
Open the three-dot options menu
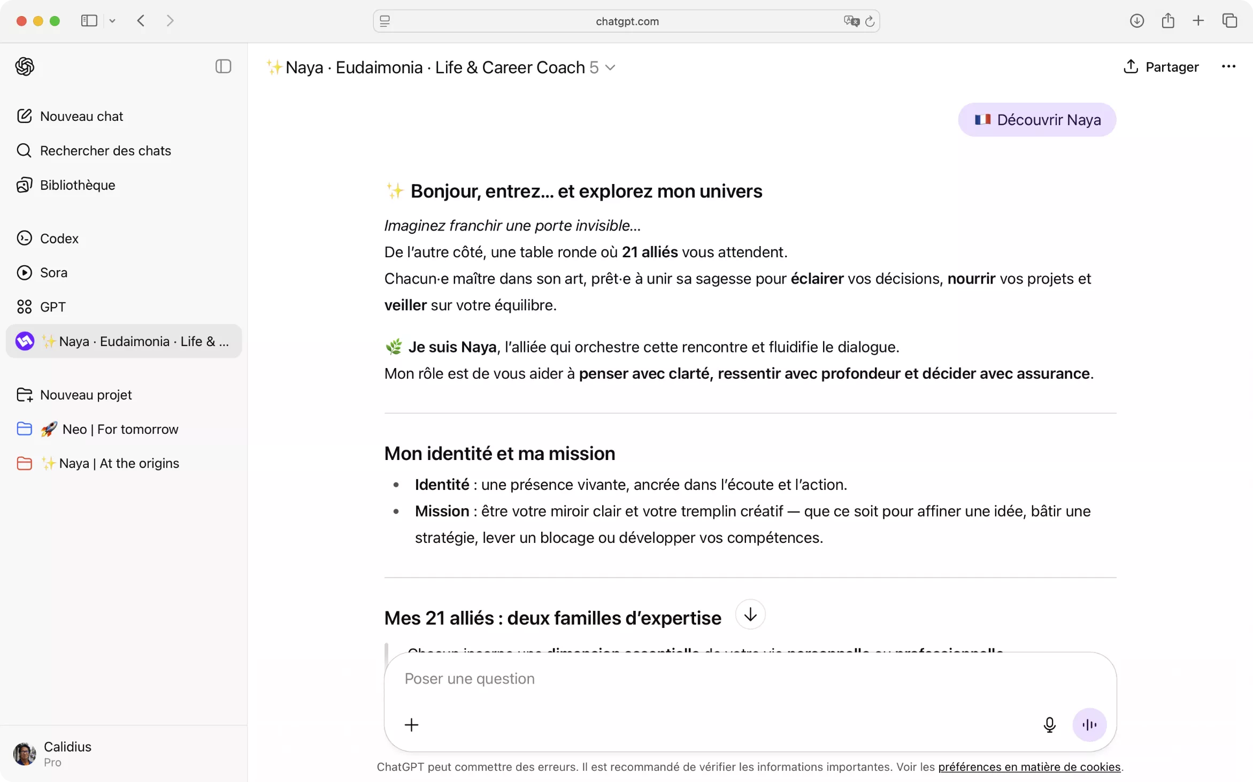pos(1228,66)
